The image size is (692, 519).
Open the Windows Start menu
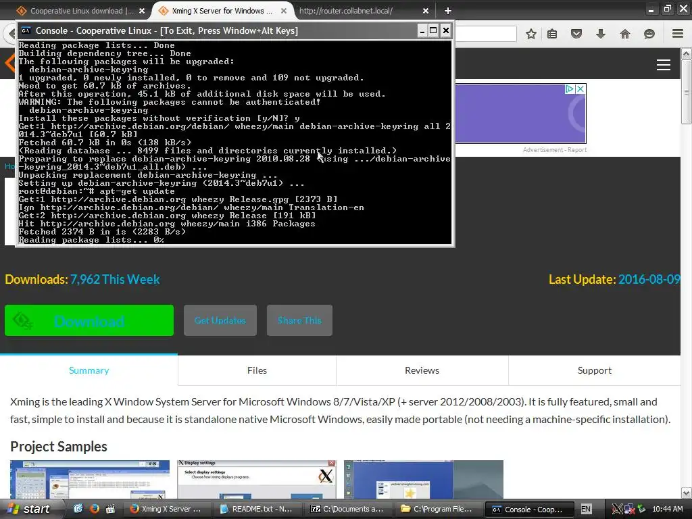pyautogui.click(x=30, y=509)
